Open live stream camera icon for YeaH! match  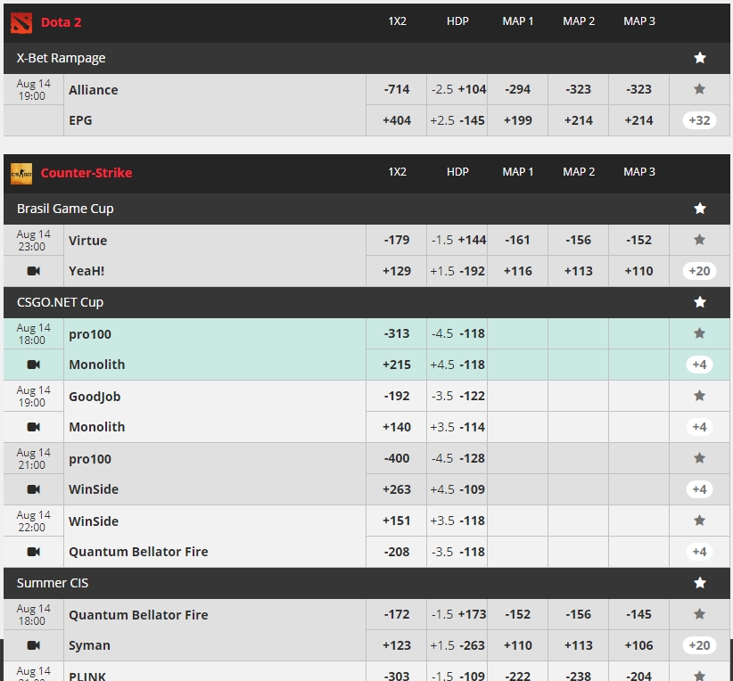34,271
